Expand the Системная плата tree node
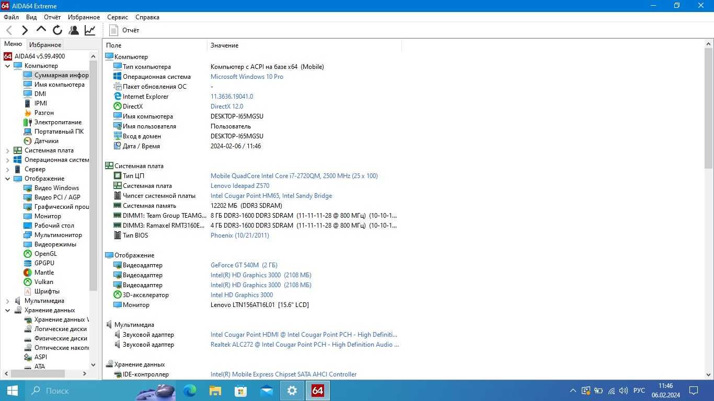Viewport: 714px width, 401px height. (8, 150)
